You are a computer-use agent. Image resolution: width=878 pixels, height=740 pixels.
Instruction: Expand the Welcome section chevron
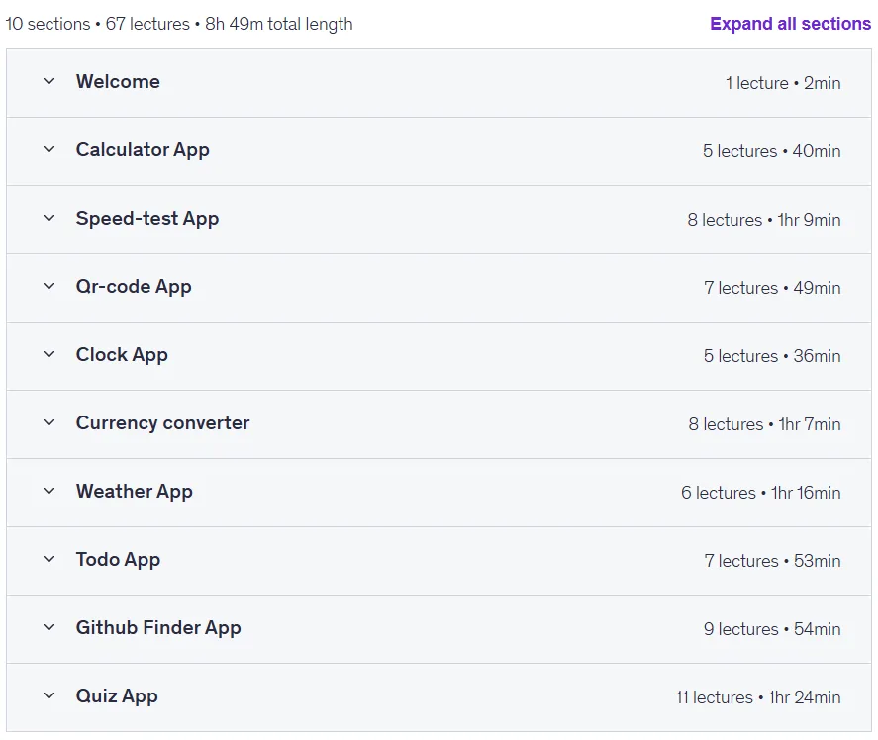pos(49,82)
